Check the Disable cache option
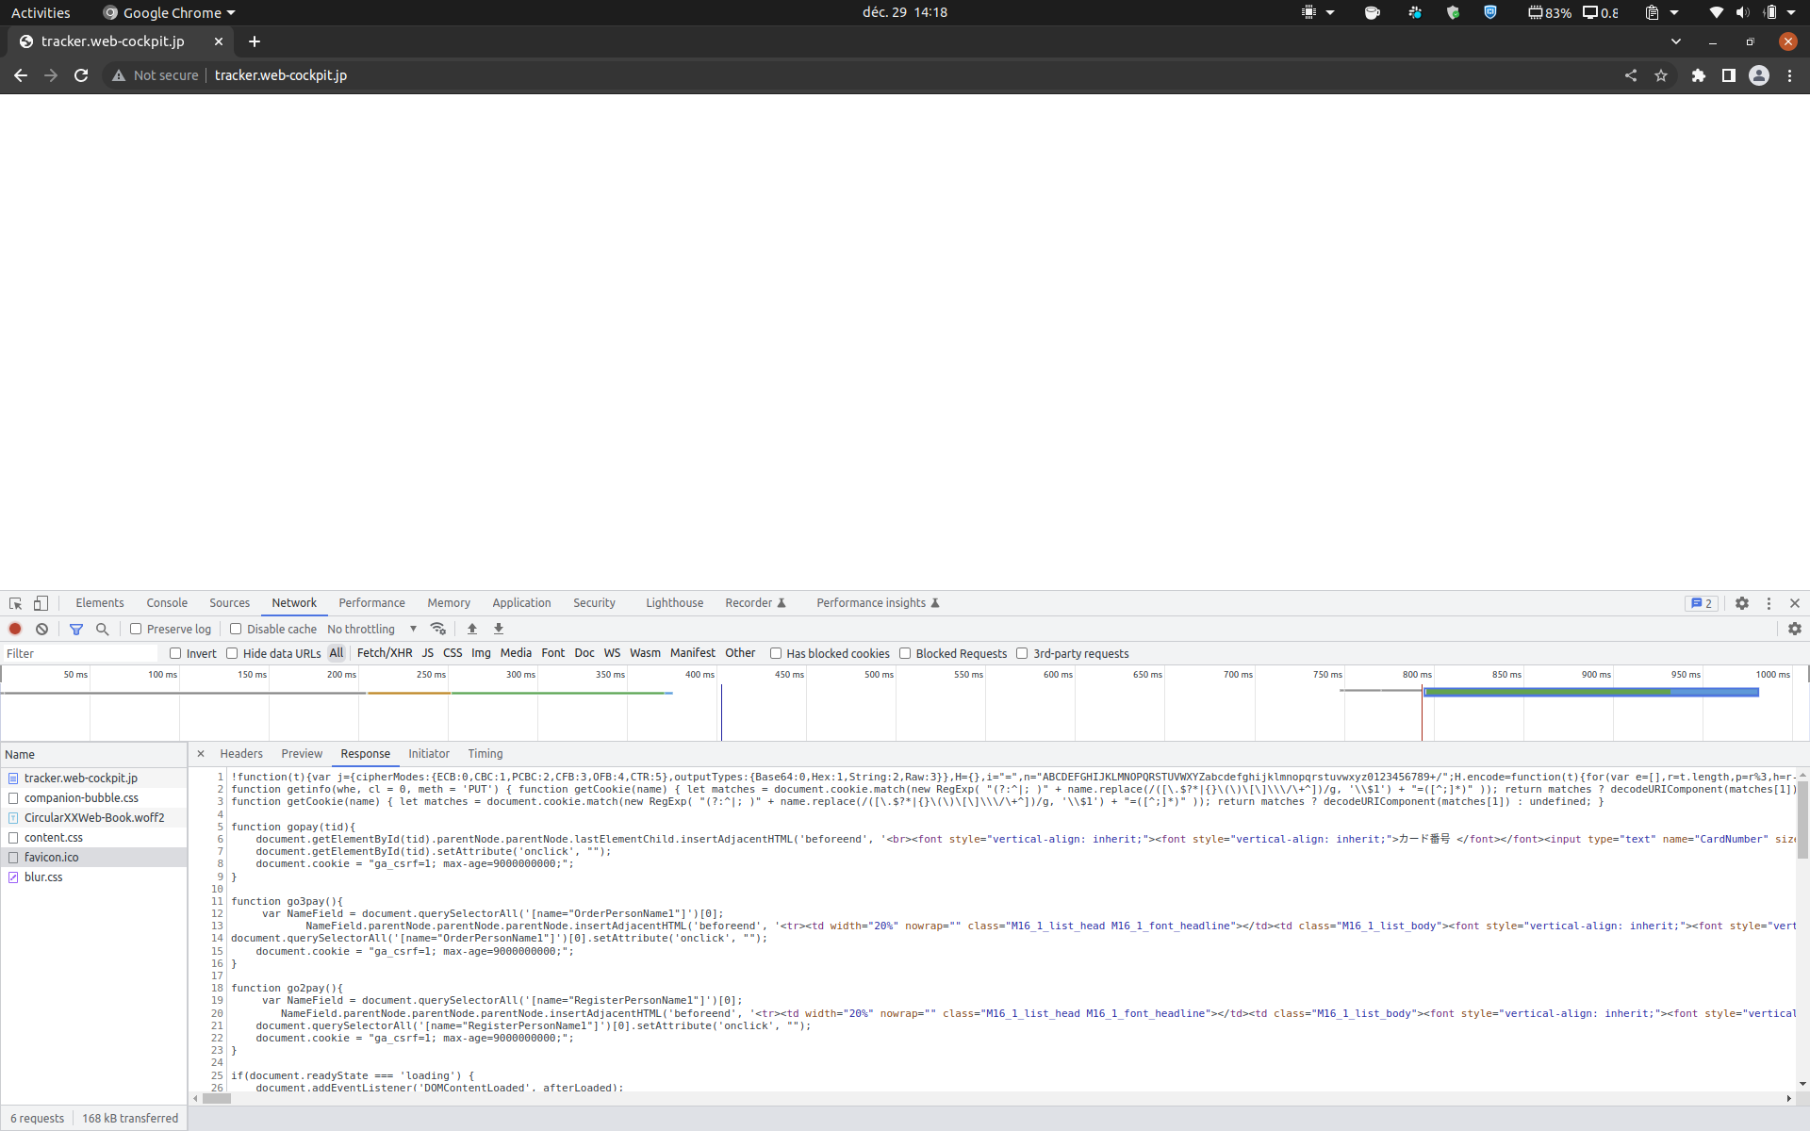 [236, 629]
